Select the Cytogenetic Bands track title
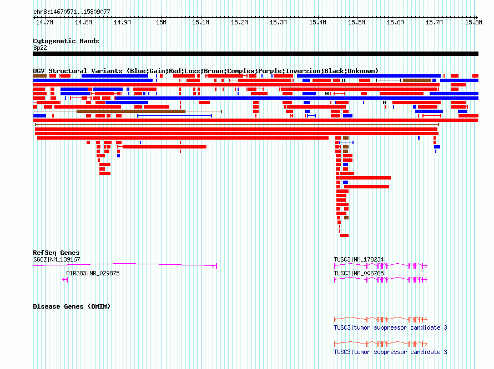 pos(66,41)
